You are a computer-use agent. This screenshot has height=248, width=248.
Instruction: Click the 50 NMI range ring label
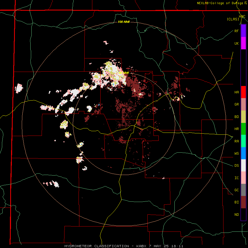[124, 73]
